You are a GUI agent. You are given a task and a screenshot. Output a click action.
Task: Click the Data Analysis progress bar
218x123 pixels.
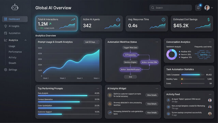pos(69,96)
